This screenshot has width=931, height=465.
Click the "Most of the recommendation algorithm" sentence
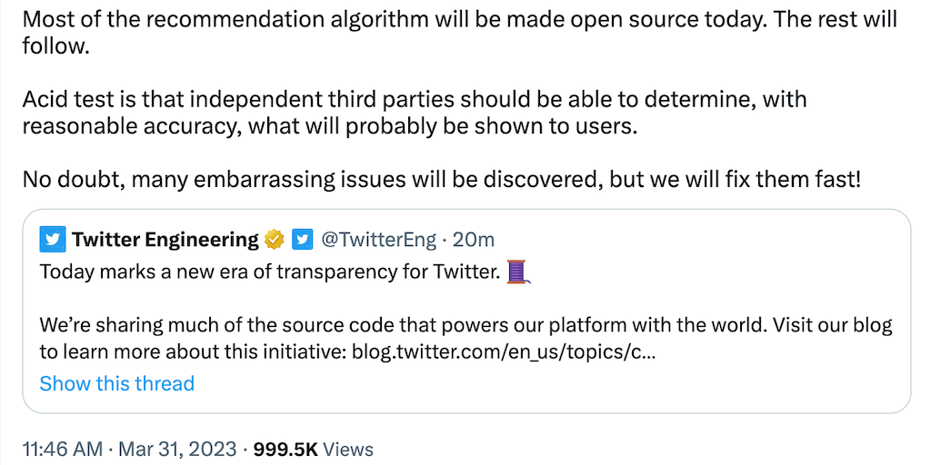click(364, 19)
